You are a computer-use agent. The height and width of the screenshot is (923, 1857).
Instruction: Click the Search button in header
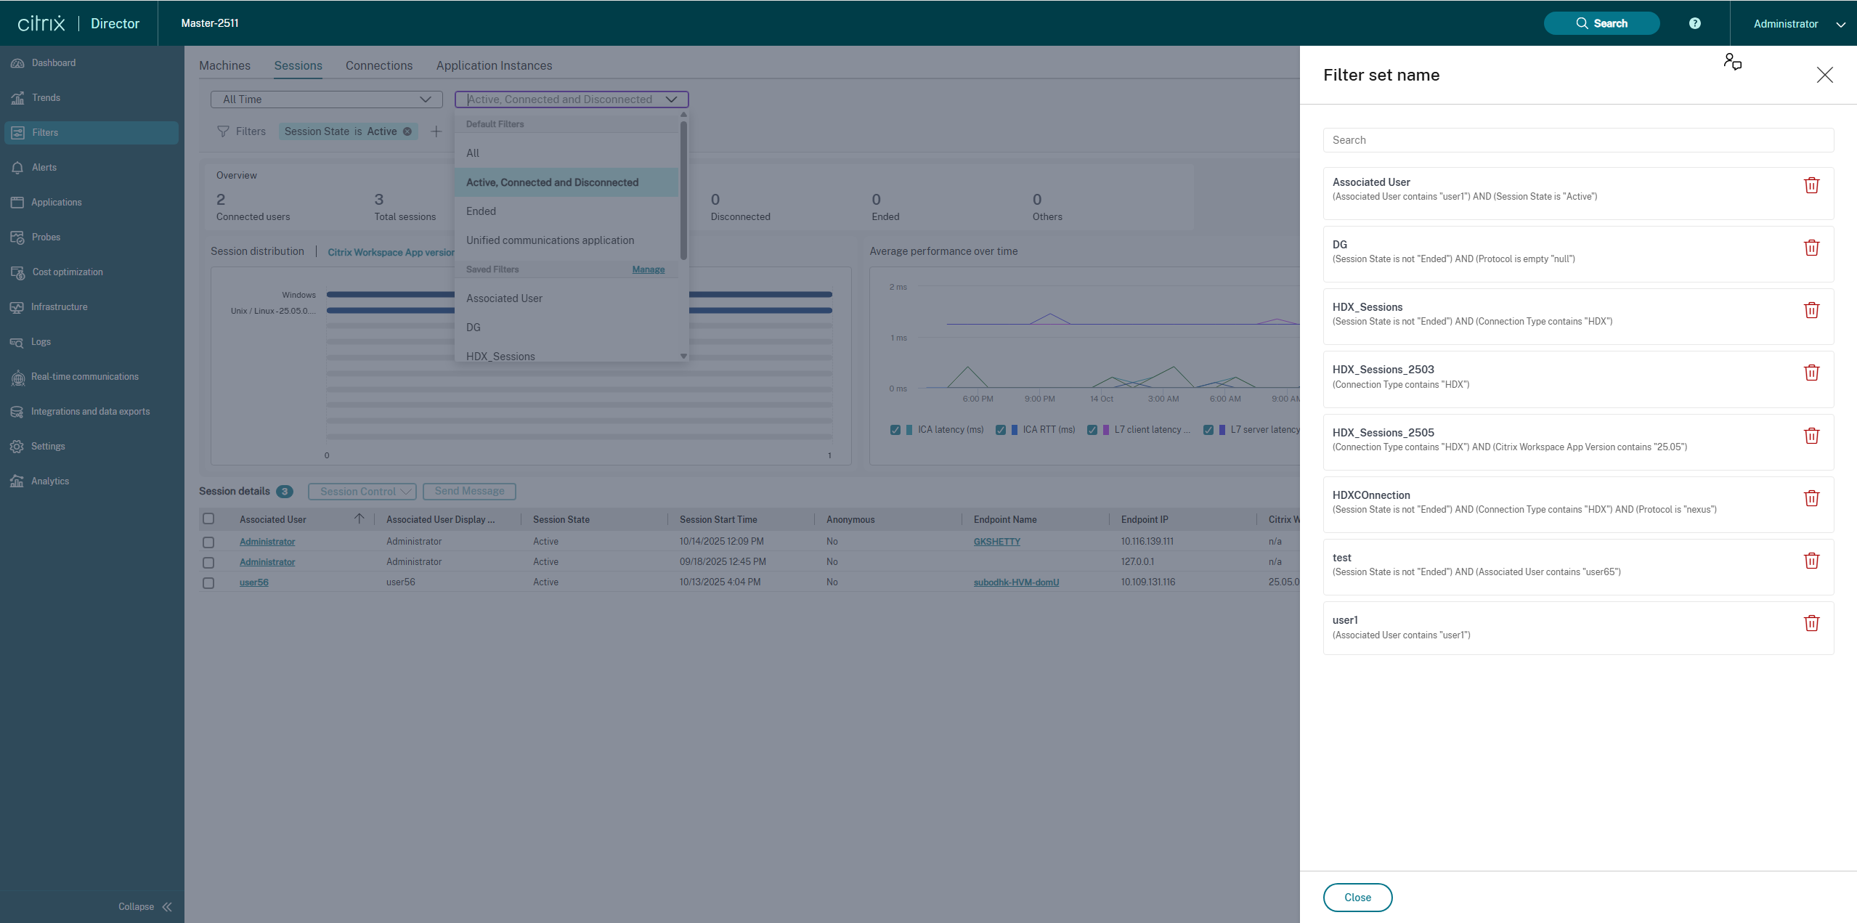tap(1601, 23)
